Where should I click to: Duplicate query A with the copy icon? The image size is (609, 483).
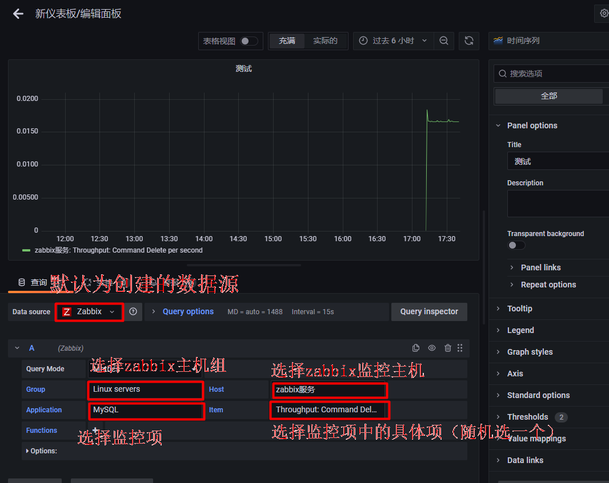coord(415,348)
